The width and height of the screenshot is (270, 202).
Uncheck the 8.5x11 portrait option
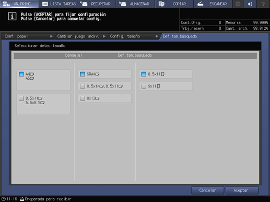[166, 74]
